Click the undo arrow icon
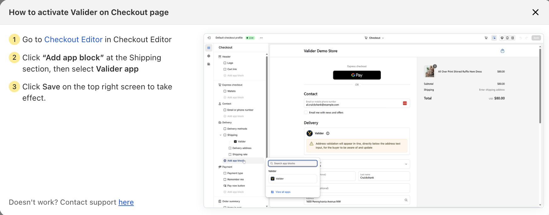 click(x=521, y=38)
